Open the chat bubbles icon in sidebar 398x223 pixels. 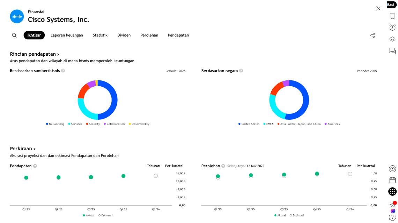(x=392, y=51)
